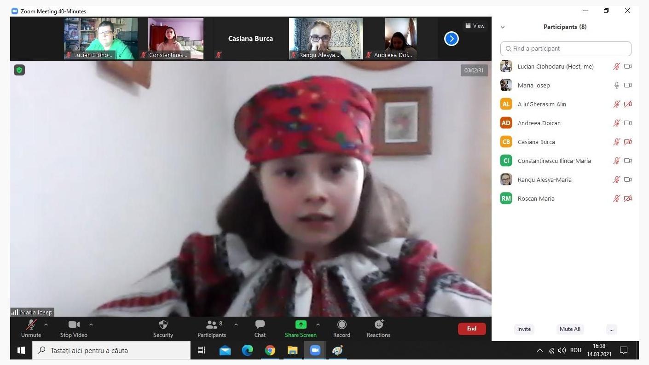Open the View layout menu

pos(475,26)
